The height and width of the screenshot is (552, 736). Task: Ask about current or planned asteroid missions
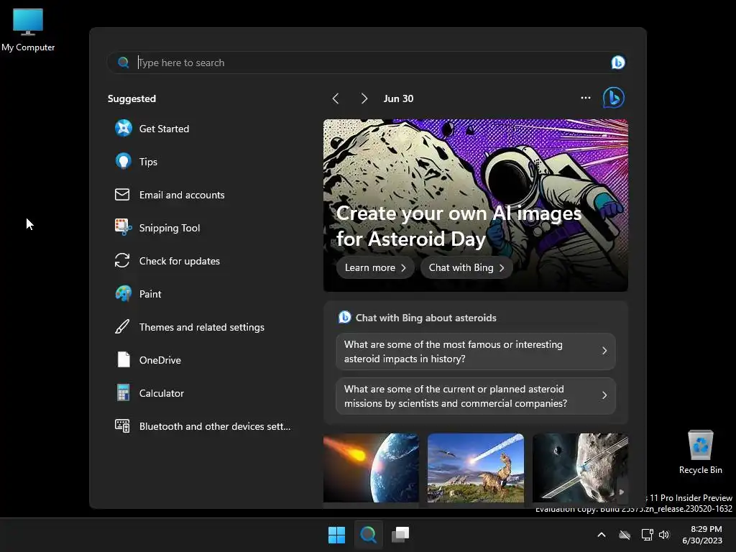pyautogui.click(x=476, y=396)
